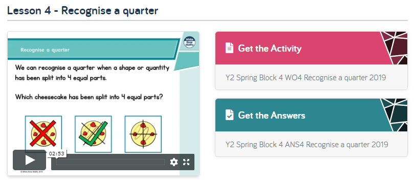Click the dark teal mosaic pattern on Answers banner
The width and height of the screenshot is (417, 184).
click(394, 115)
